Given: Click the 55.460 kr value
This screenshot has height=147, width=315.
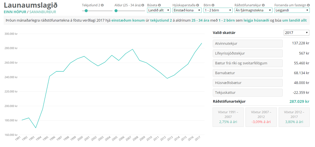Looking at the screenshot, I should point(301,63).
